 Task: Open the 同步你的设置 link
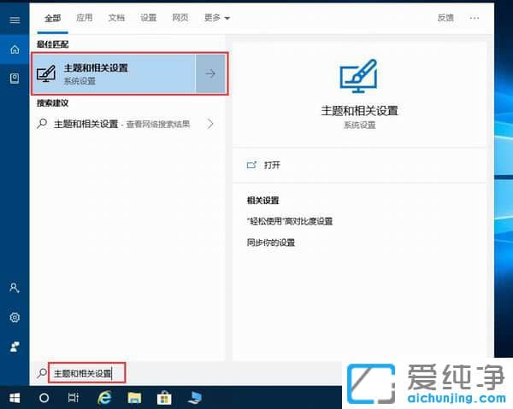click(270, 242)
